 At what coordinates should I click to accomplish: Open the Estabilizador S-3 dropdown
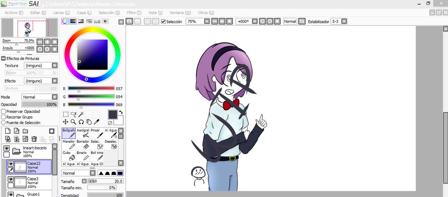(344, 22)
